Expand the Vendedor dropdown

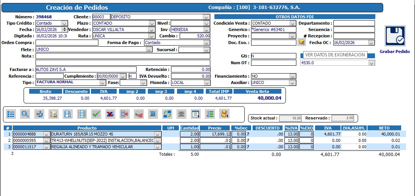point(152,30)
